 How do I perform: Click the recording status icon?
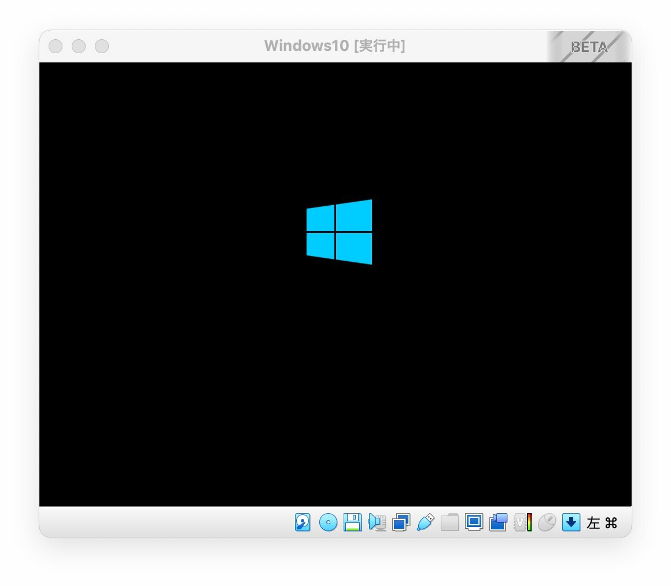[x=498, y=522]
